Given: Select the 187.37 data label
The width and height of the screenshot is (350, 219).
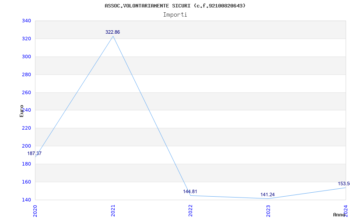Looking at the screenshot, I should 35,154.
